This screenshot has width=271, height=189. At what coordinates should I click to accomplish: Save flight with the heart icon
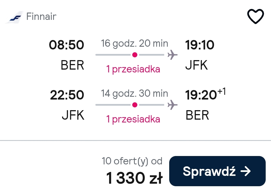pyautogui.click(x=255, y=16)
